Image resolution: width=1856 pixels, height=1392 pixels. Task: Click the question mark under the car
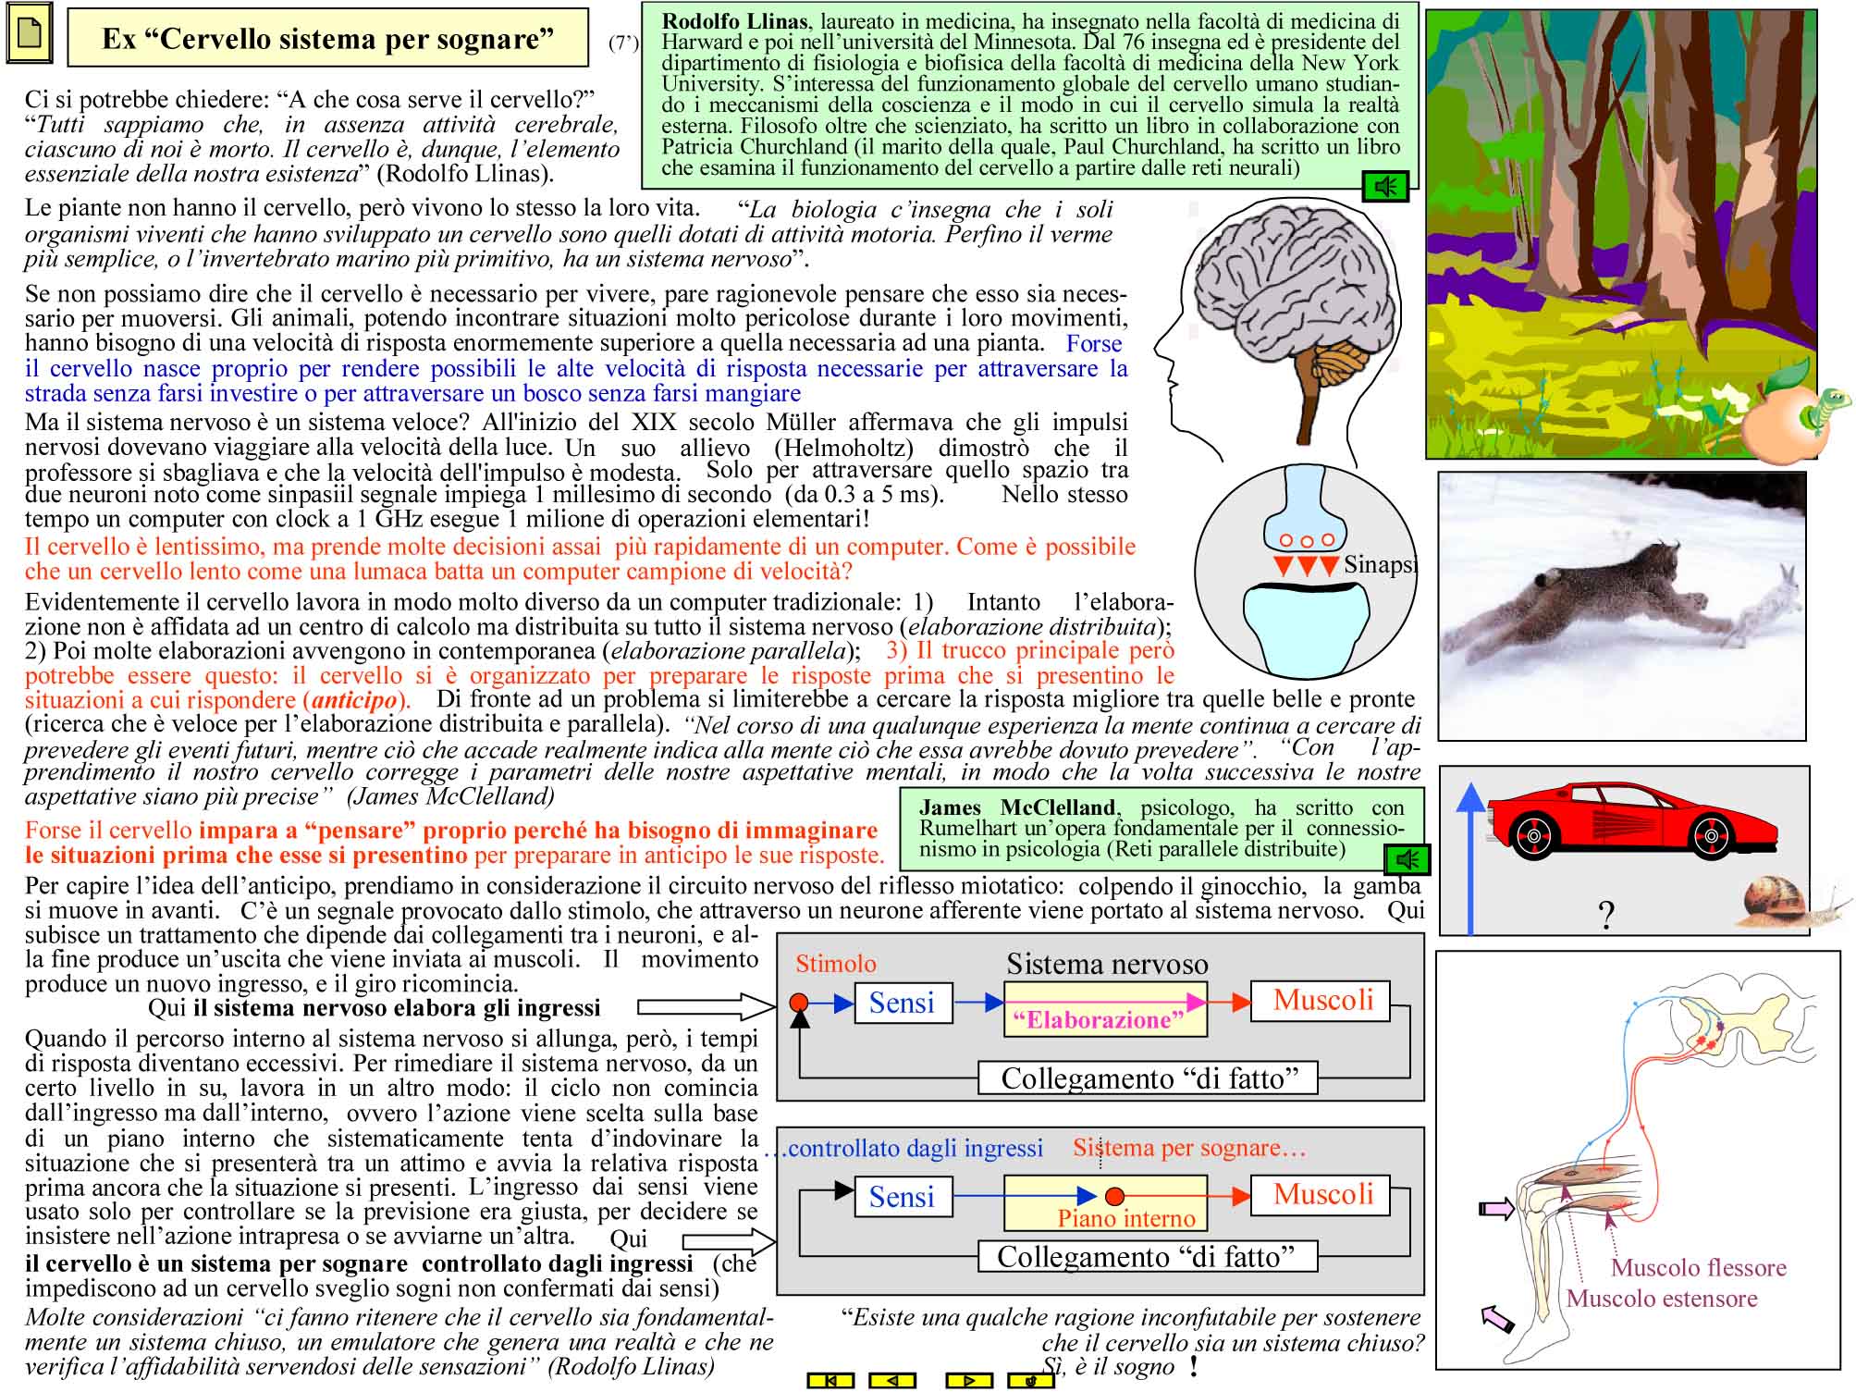click(1606, 915)
